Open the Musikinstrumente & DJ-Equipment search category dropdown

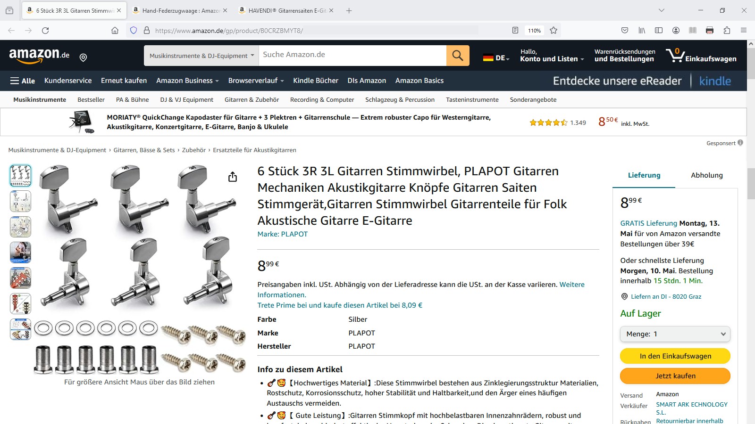pos(201,56)
